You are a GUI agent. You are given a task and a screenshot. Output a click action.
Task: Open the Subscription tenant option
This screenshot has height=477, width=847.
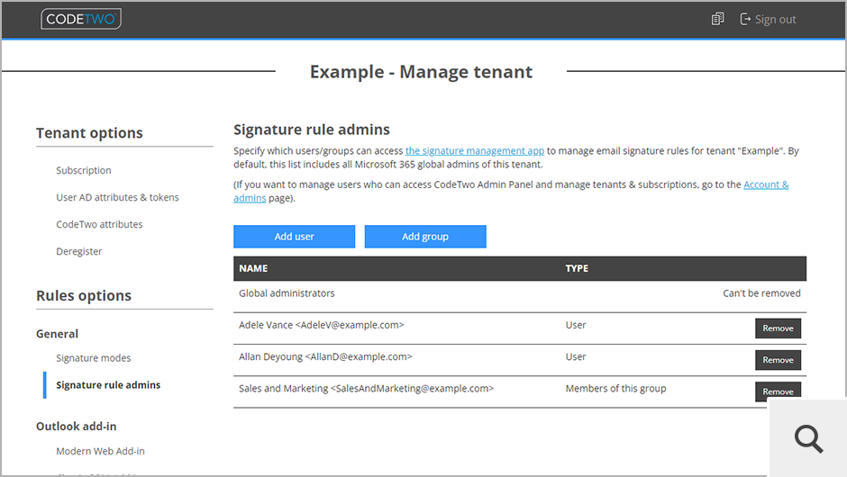pos(84,170)
